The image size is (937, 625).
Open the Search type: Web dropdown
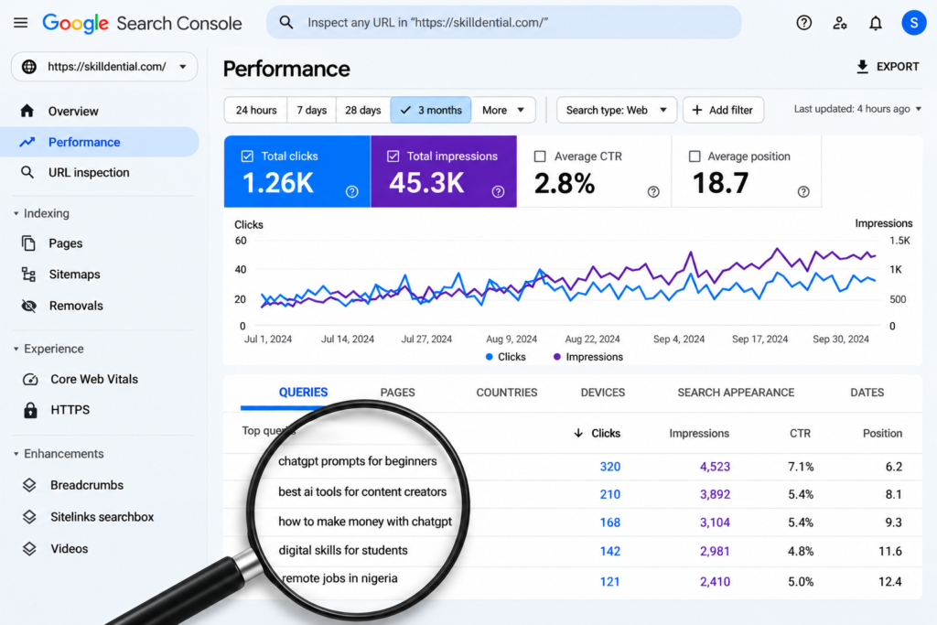617,110
